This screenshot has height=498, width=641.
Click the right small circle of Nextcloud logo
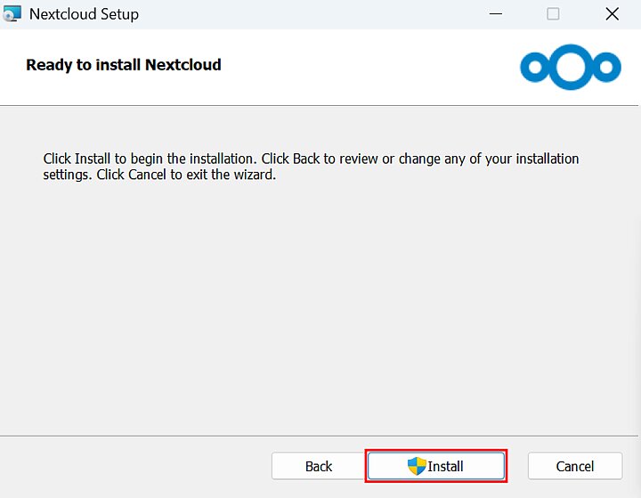[x=607, y=67]
